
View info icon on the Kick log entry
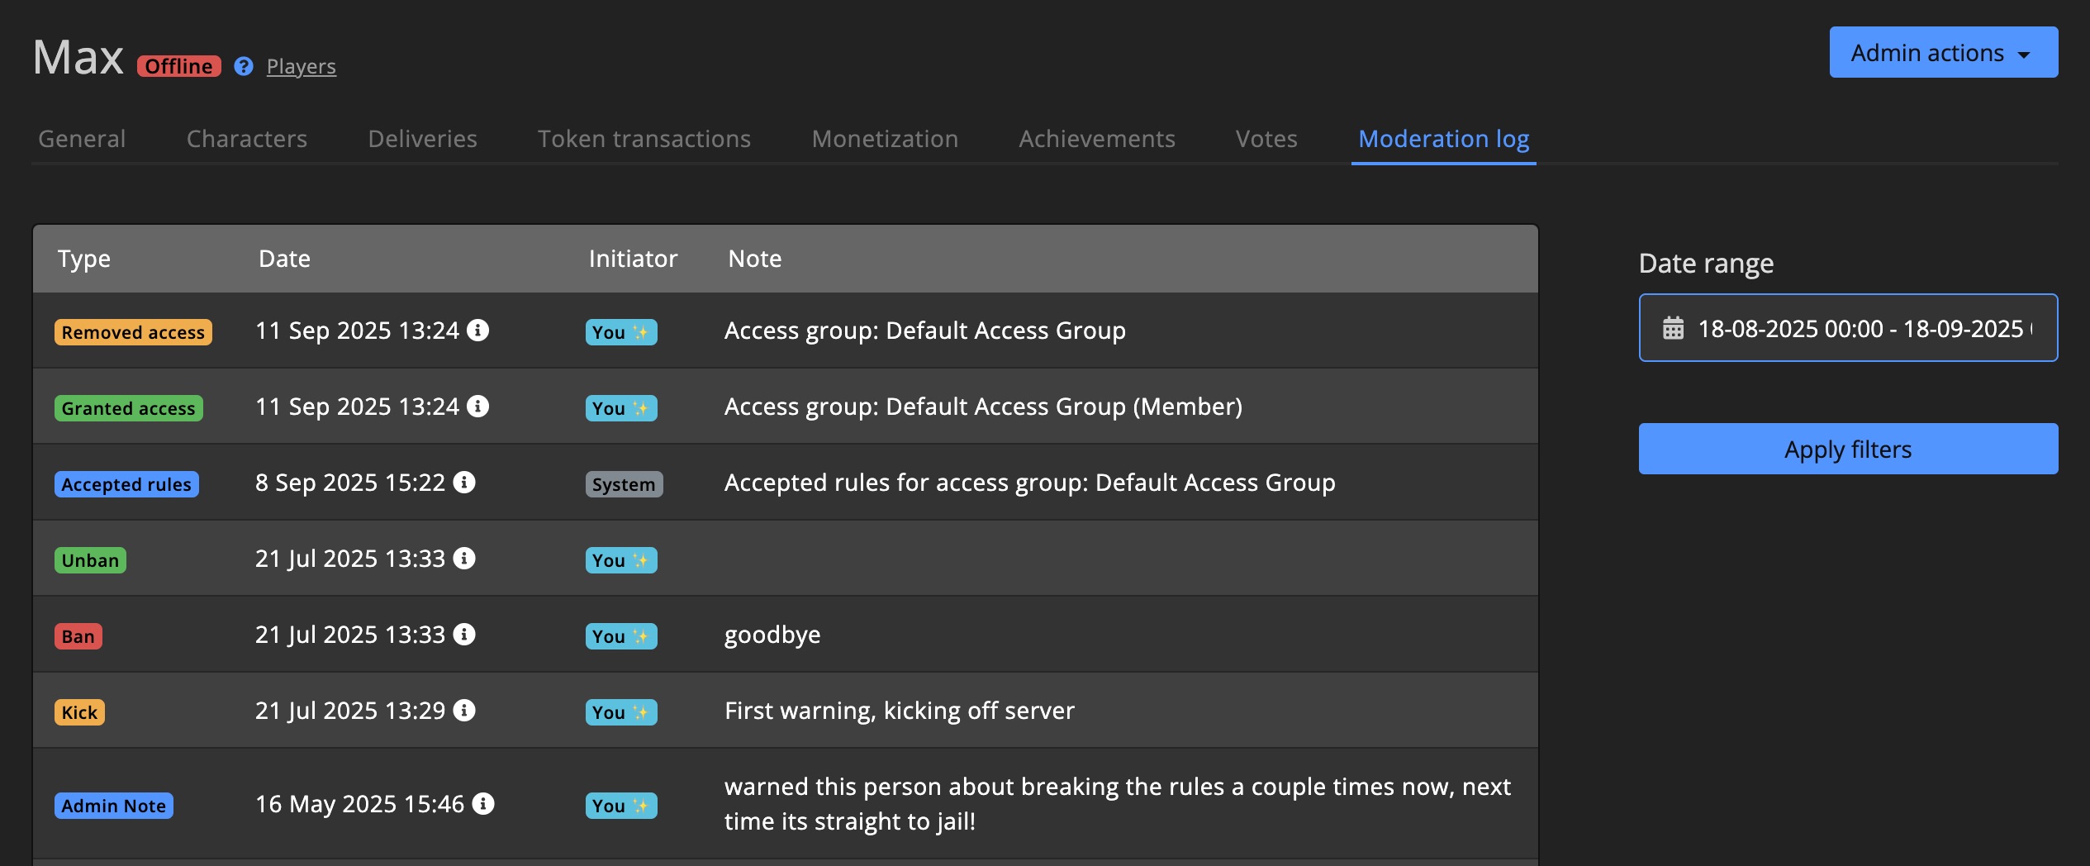click(464, 711)
